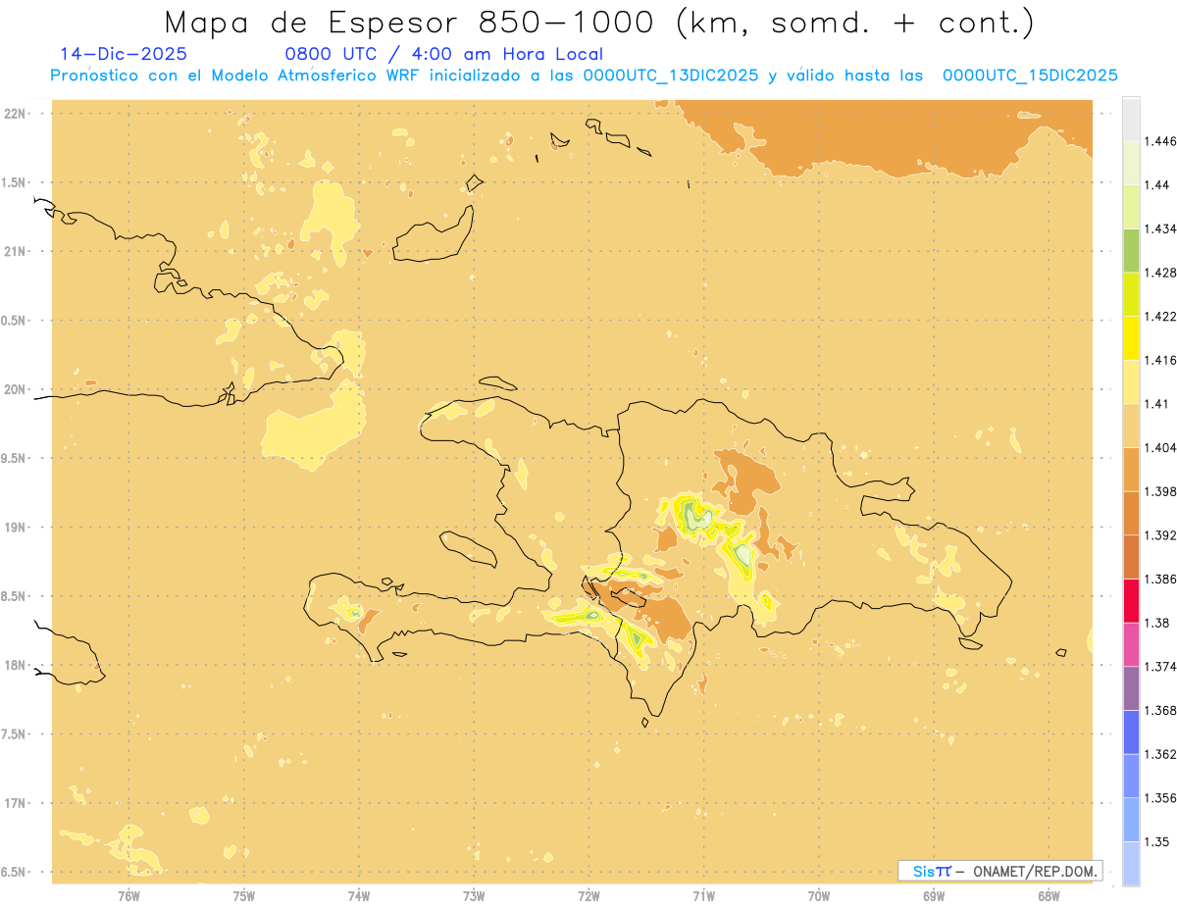
Task: Select the light lime band between 1.44 and 1.434
Action: 1131,207
